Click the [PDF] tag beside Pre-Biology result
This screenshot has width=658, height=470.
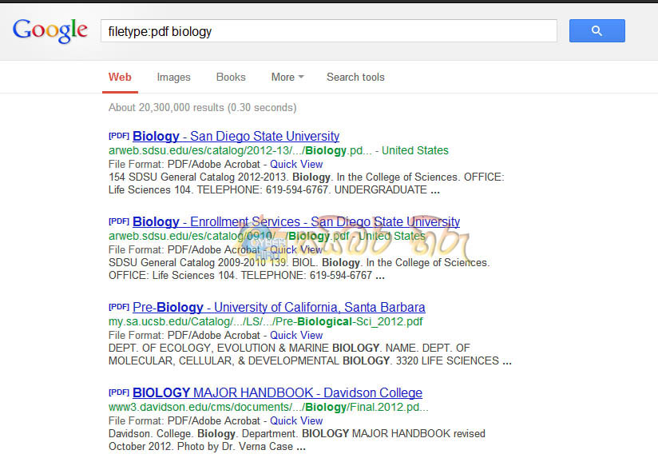point(119,307)
